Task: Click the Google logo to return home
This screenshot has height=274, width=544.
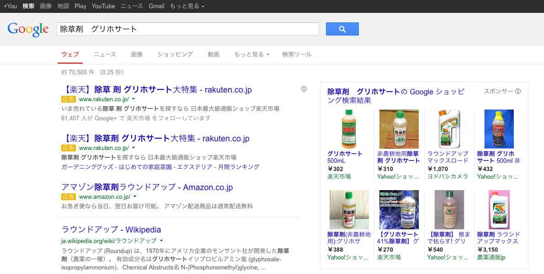Action: pyautogui.click(x=28, y=29)
